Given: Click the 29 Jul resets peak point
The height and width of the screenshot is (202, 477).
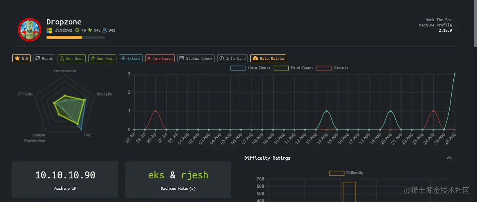Looking at the screenshot, I should tap(156, 111).
